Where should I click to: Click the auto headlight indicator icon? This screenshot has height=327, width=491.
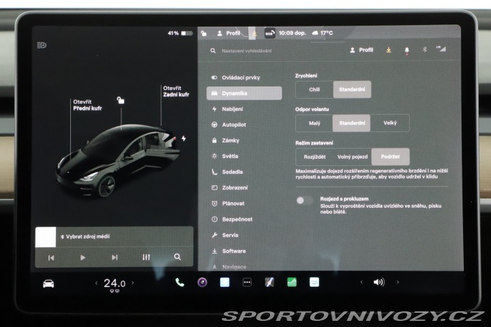tap(42, 46)
